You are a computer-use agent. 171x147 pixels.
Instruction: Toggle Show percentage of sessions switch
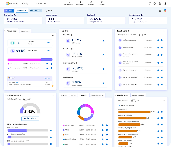[140, 35]
